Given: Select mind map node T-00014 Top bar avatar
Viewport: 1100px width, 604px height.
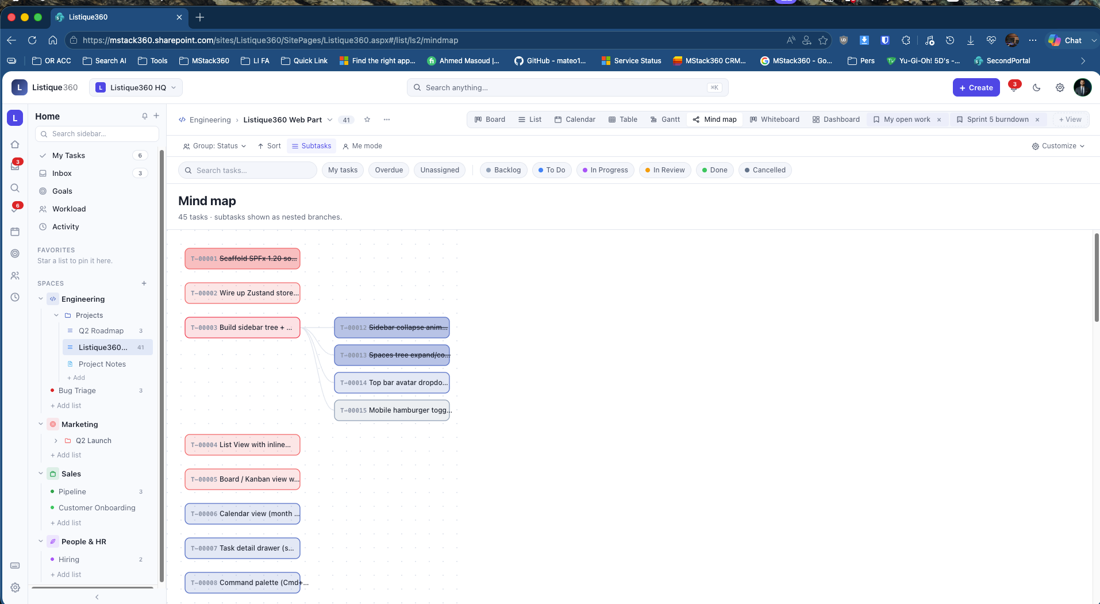Looking at the screenshot, I should (x=392, y=383).
